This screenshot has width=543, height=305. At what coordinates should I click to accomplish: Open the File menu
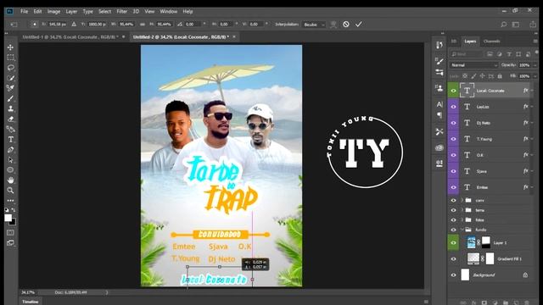point(24,11)
